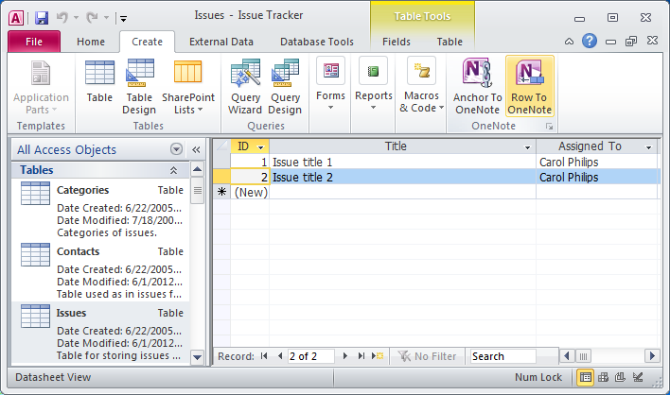Open the Table tab under Table Tools
670x395 pixels.
tap(450, 42)
